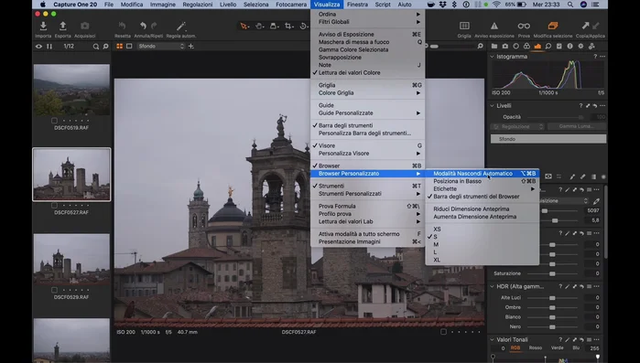Image resolution: width=640 pixels, height=363 pixels.
Task: Select M thumbnail size option
Action: [x=436, y=244]
